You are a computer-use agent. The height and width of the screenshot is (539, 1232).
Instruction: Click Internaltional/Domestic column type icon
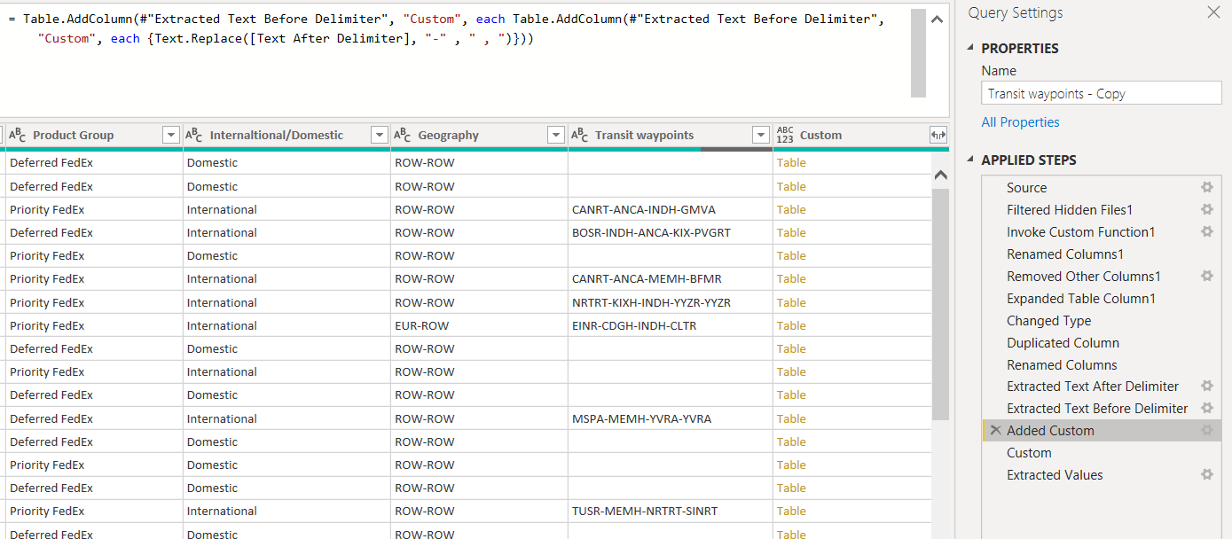(194, 135)
